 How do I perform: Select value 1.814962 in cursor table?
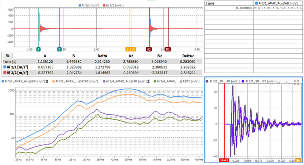coord(102,73)
